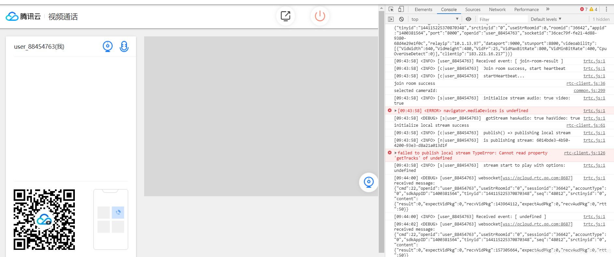Click the floating camera button near the video
Image resolution: width=614 pixels, height=257 pixels.
[369, 182]
